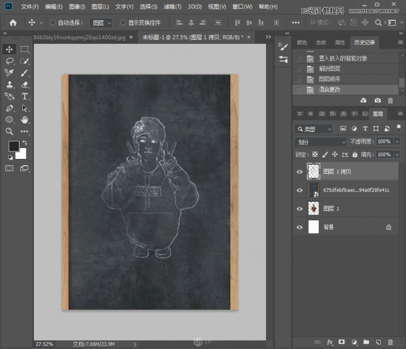Viewport: 406px width, 349px height.
Task: Select the Ellipse shape tool
Action: click(x=9, y=120)
